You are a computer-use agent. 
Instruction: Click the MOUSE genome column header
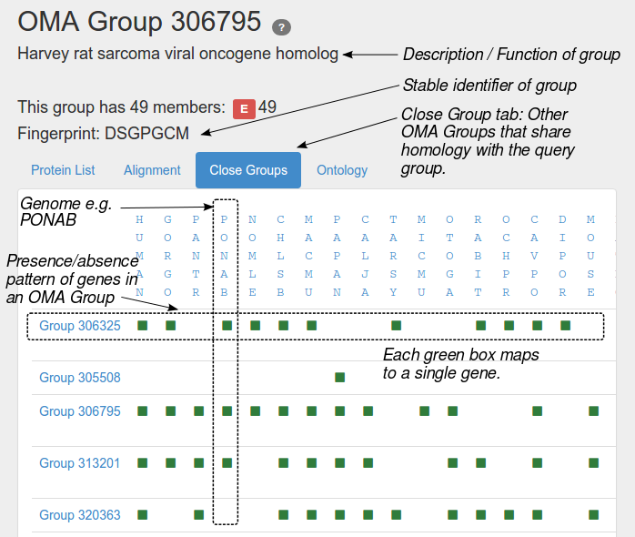pos(590,256)
